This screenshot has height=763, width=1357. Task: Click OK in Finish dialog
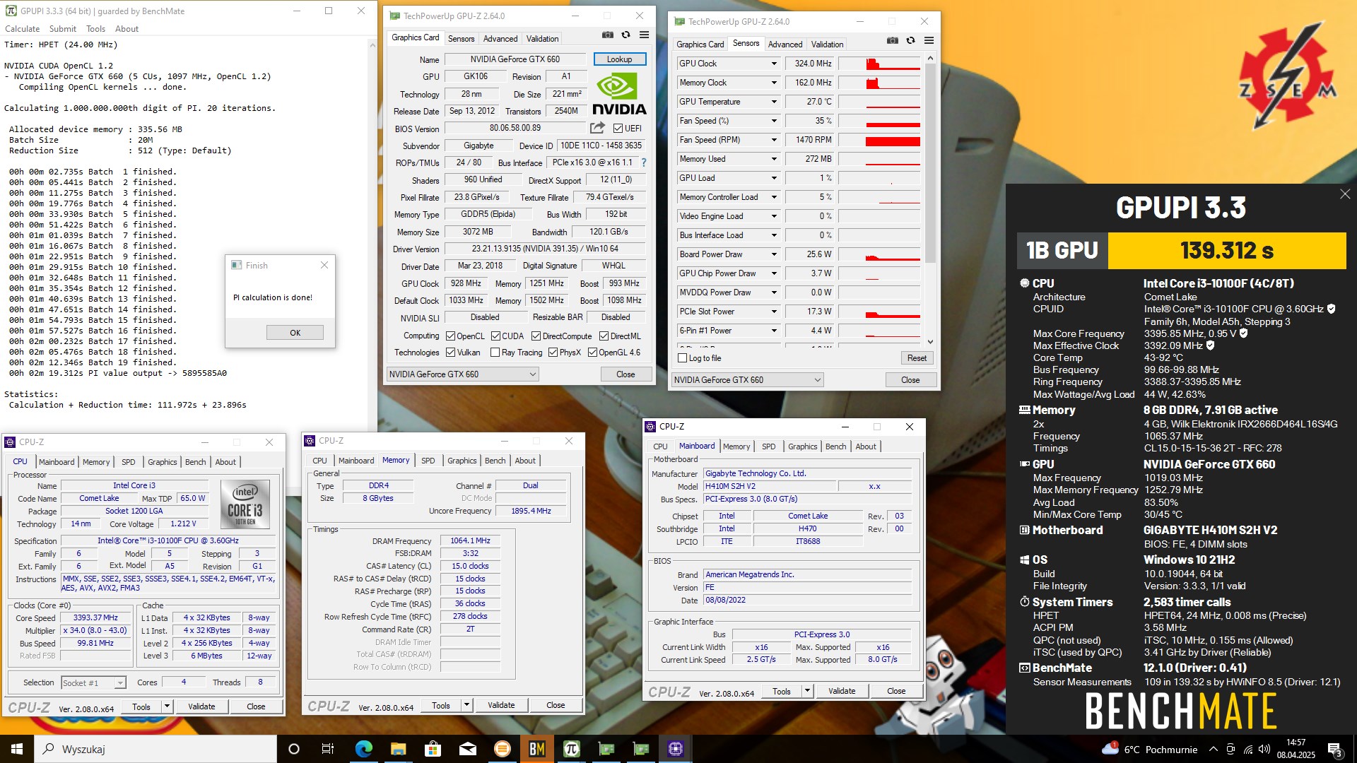click(295, 333)
